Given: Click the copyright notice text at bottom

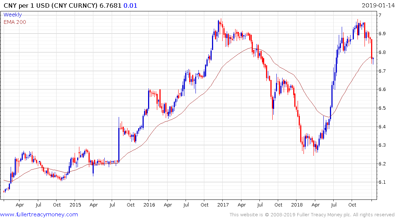Looking at the screenshot, I should click(312, 215).
